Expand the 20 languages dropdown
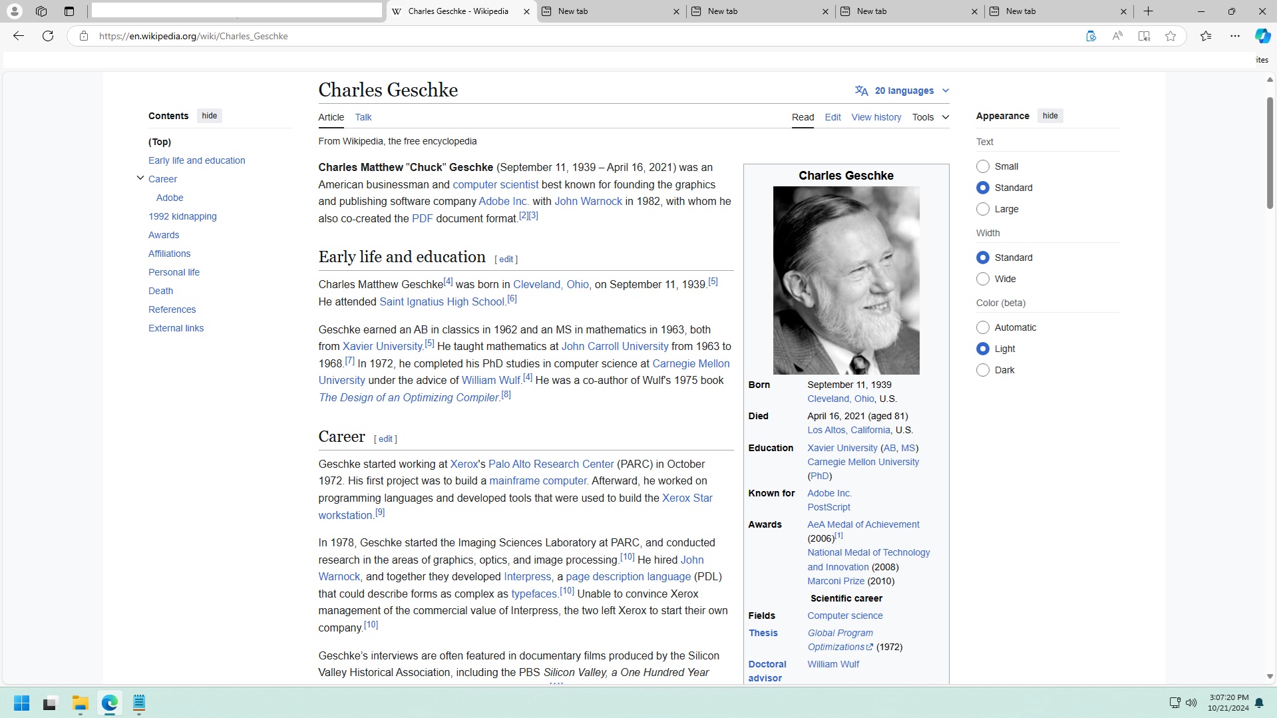Screen dimensions: 1277x718 point(902,90)
